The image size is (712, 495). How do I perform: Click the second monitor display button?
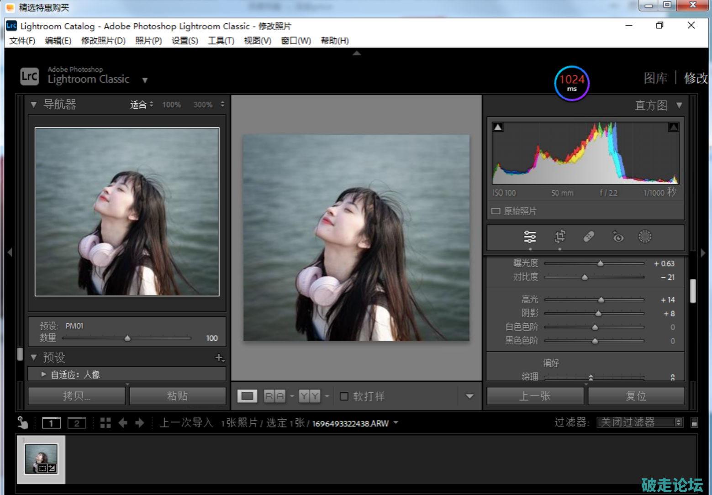(x=76, y=423)
